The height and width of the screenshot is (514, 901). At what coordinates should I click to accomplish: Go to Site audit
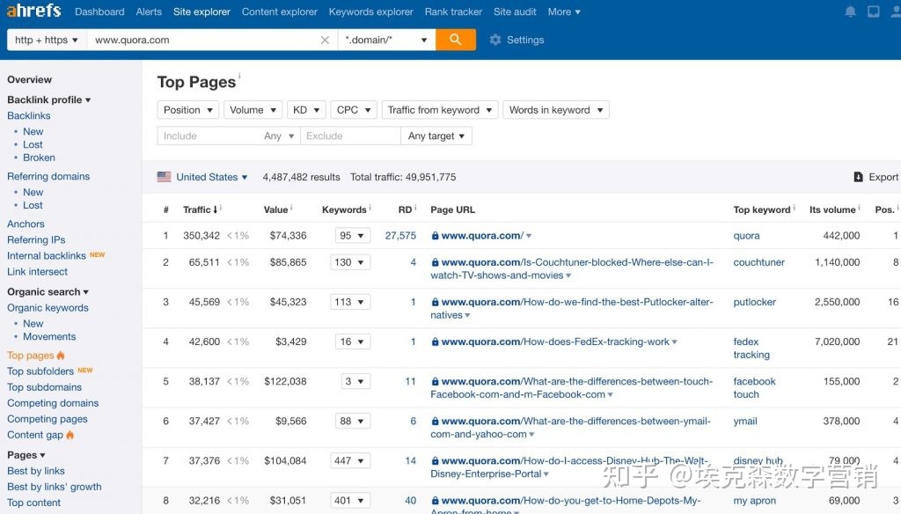(515, 11)
